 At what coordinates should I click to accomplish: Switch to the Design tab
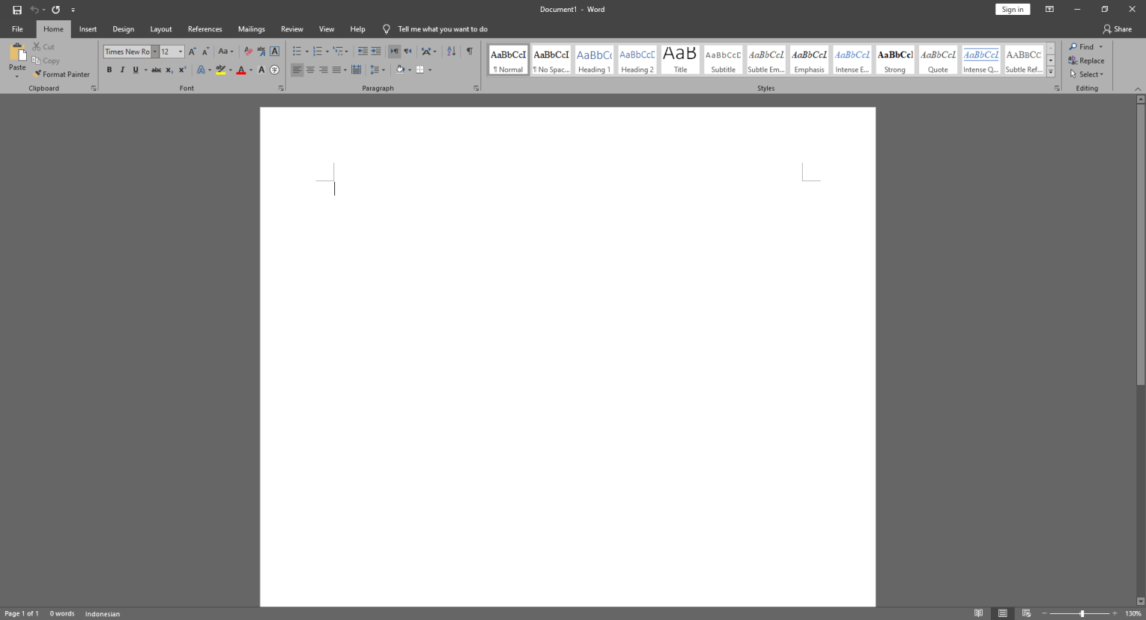123,29
